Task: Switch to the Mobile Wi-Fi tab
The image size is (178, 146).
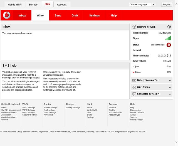Action: point(15,5)
